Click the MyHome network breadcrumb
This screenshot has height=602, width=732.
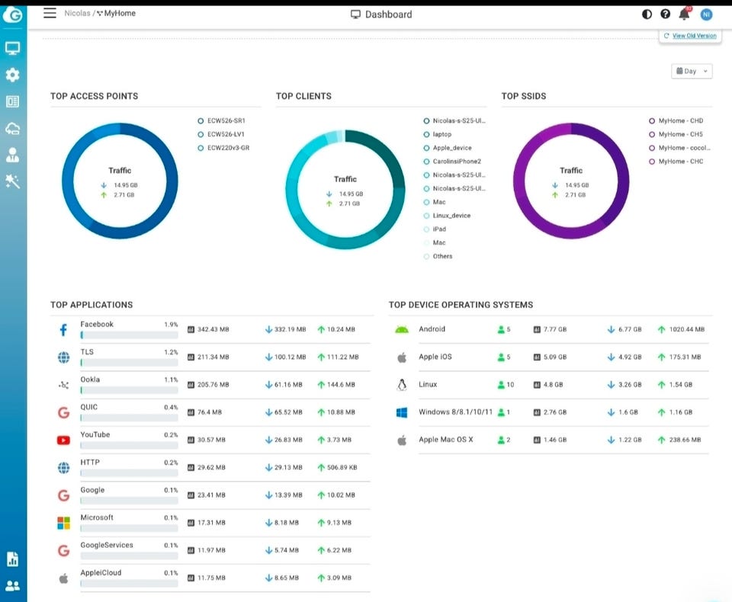(116, 13)
